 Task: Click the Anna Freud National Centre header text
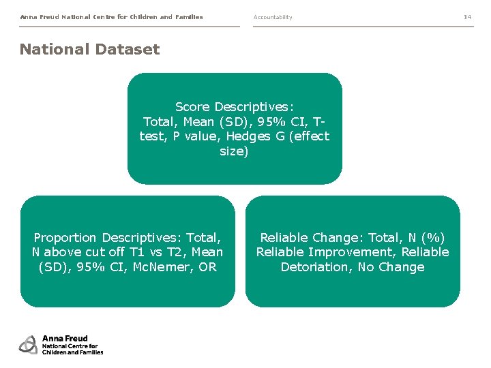(111, 17)
